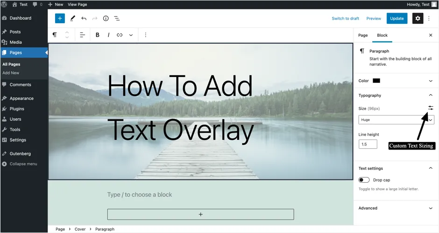
Task: Click the 'Type / to choose a block' placeholder
Action: point(140,195)
